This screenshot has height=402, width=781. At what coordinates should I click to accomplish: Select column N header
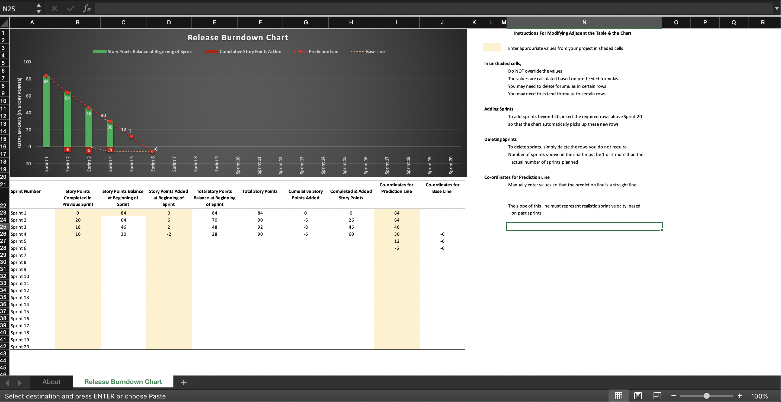click(584, 22)
